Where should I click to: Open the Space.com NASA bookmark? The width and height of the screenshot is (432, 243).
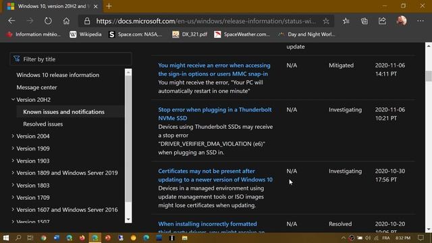tap(135, 34)
